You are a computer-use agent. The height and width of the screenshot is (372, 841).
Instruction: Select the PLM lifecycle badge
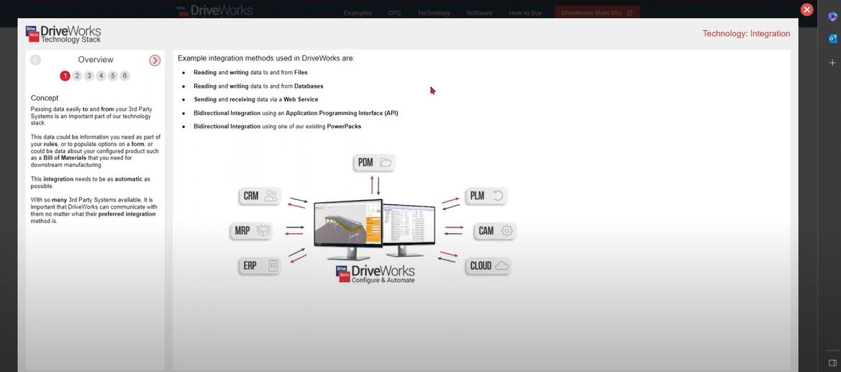(x=486, y=196)
